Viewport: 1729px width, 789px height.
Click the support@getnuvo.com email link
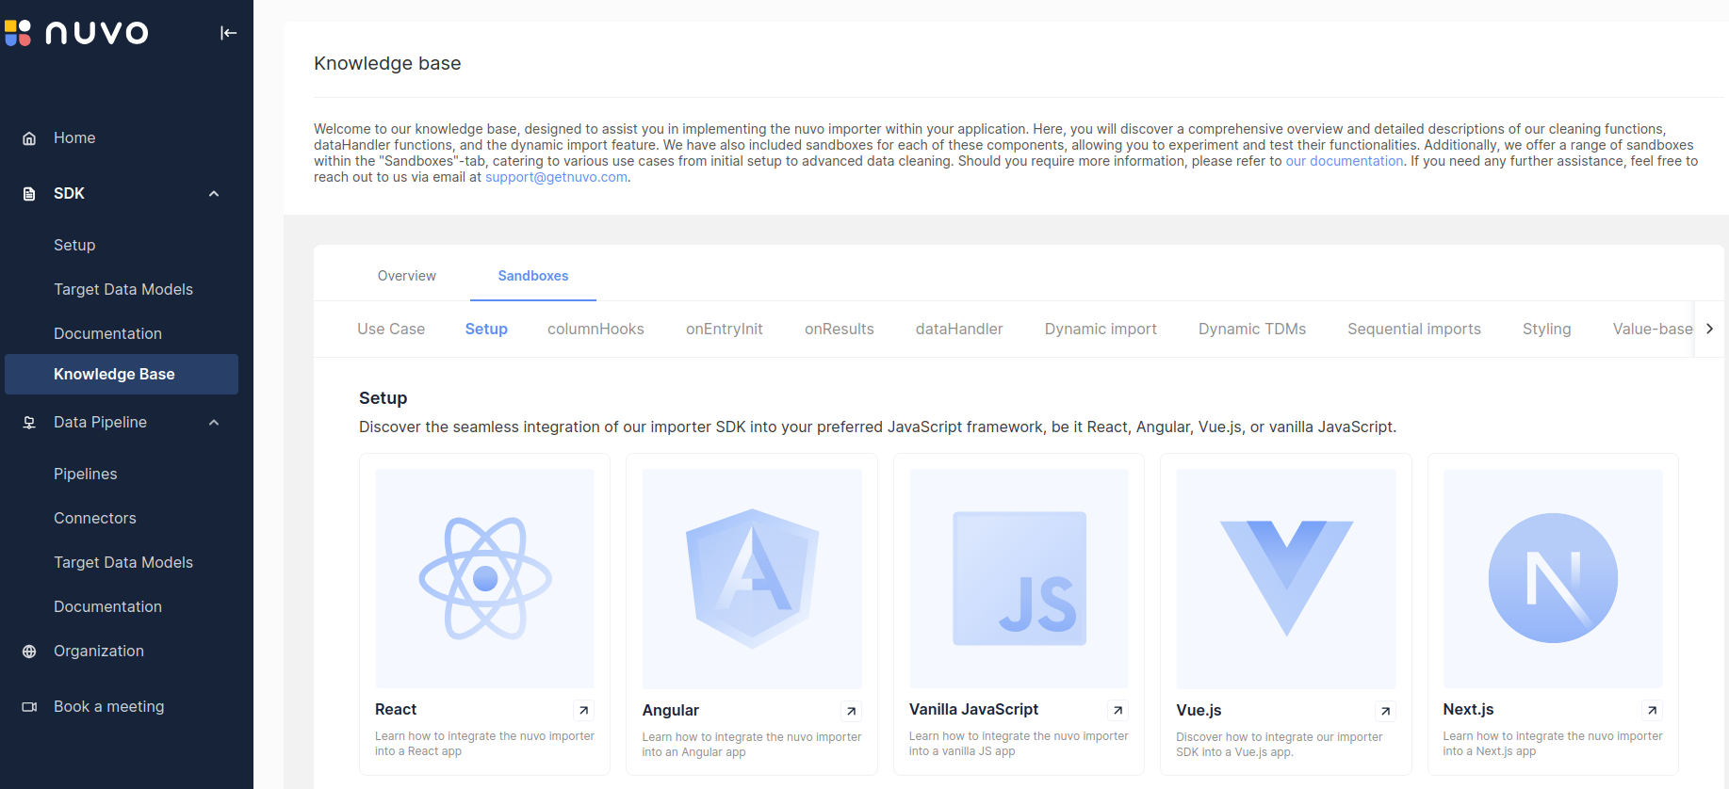point(556,177)
